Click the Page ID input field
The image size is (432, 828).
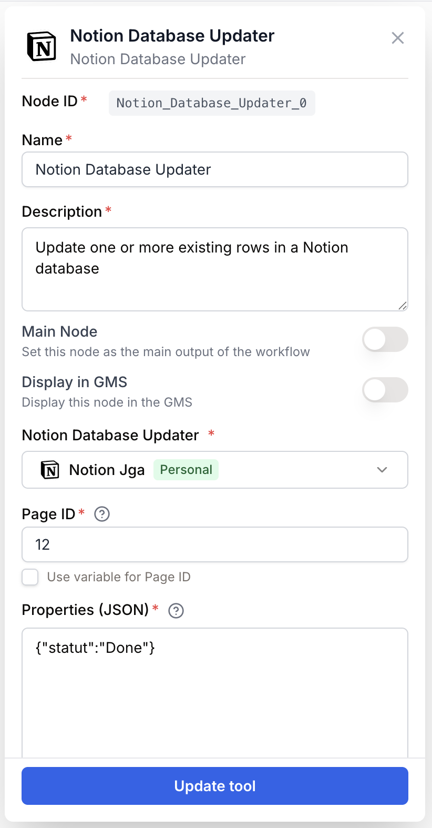215,544
